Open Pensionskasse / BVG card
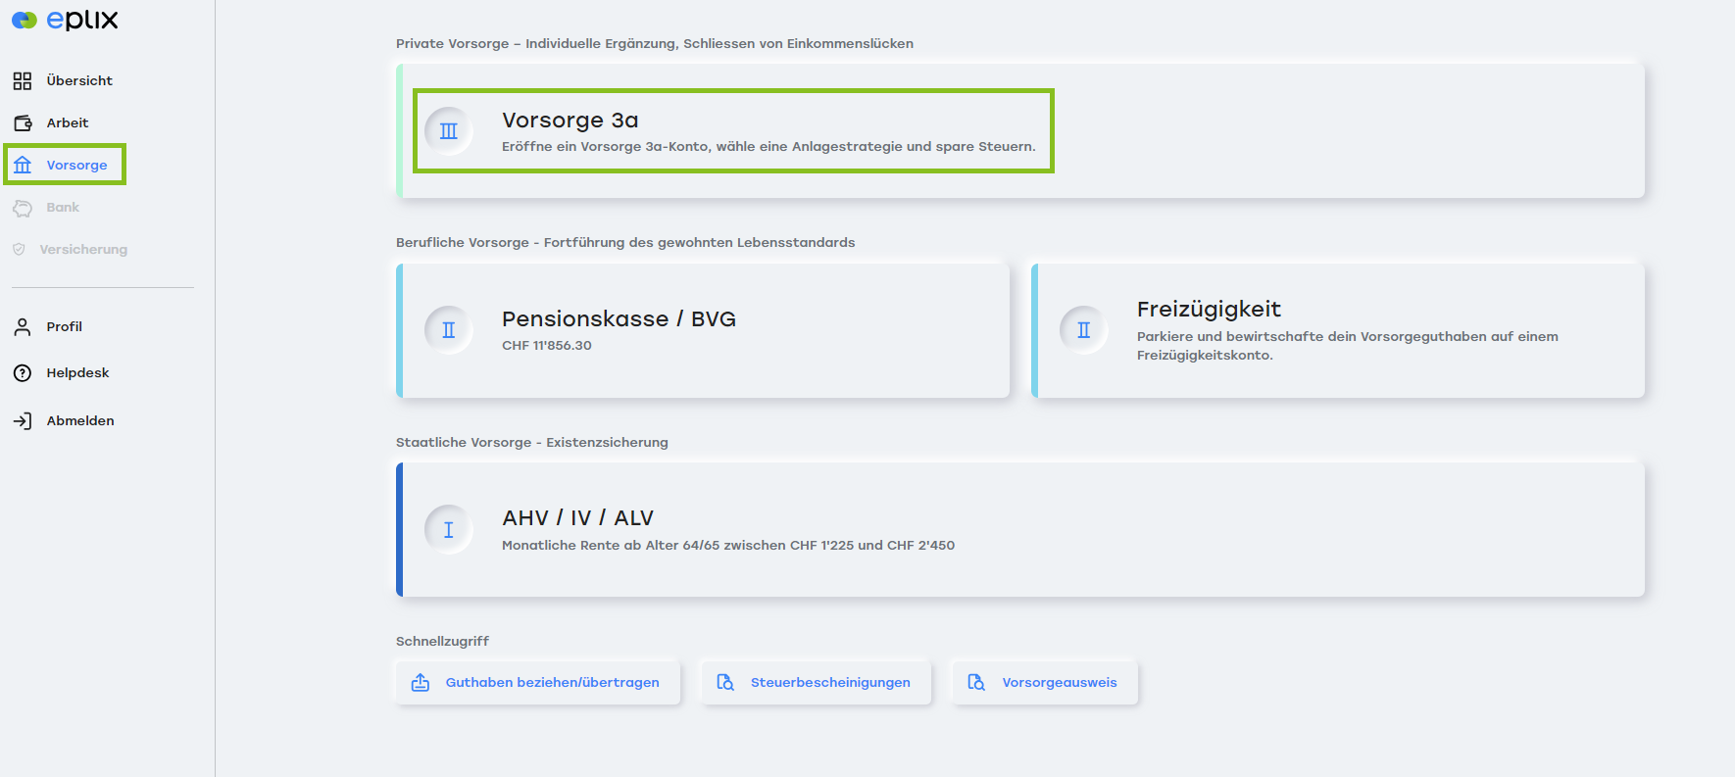This screenshot has height=777, width=1735. click(x=703, y=330)
